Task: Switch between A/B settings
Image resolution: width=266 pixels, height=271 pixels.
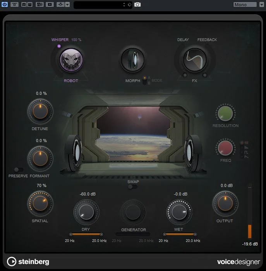Action: (x=39, y=5)
